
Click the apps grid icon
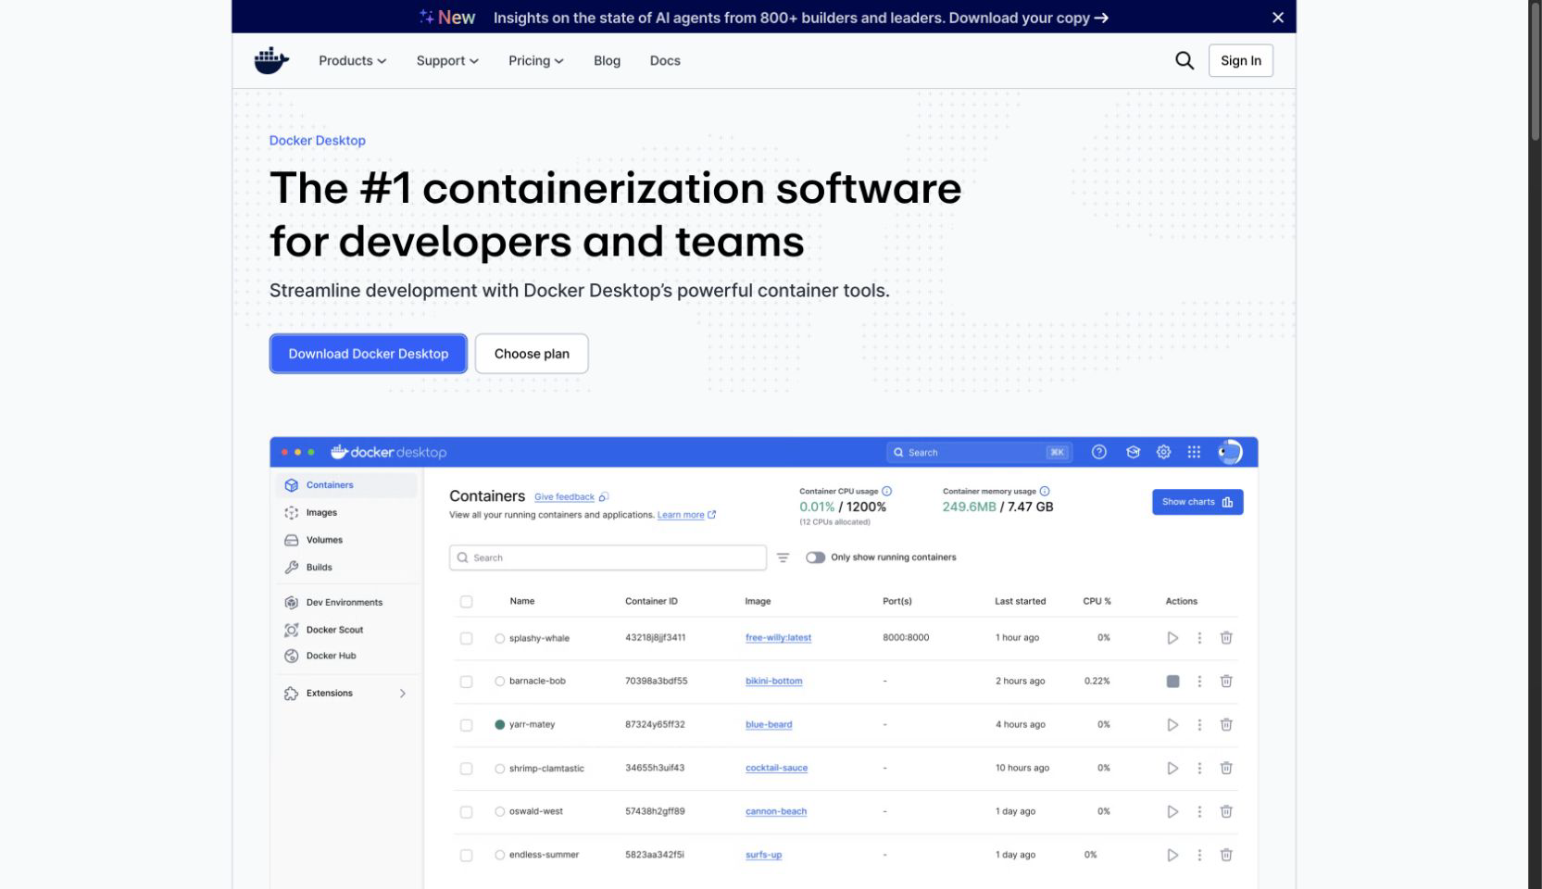point(1195,452)
